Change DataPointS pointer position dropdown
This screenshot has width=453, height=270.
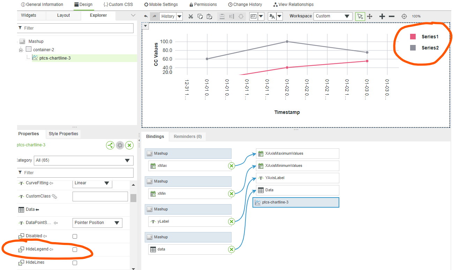[x=97, y=223]
